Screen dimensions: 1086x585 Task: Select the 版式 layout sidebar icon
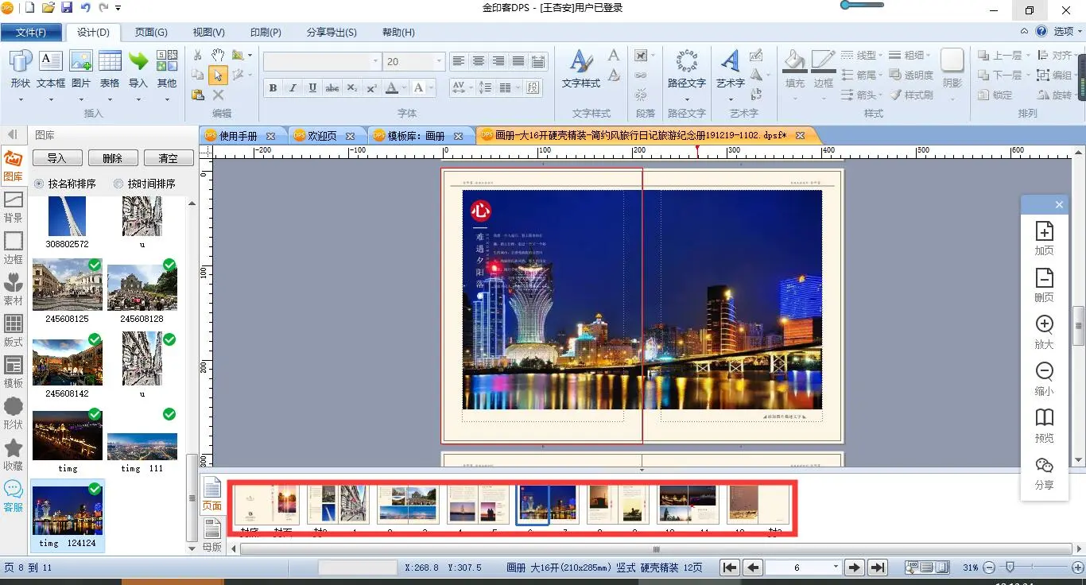click(14, 330)
